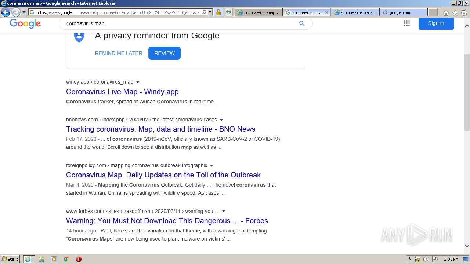Open the Tools gear icon

[464, 13]
